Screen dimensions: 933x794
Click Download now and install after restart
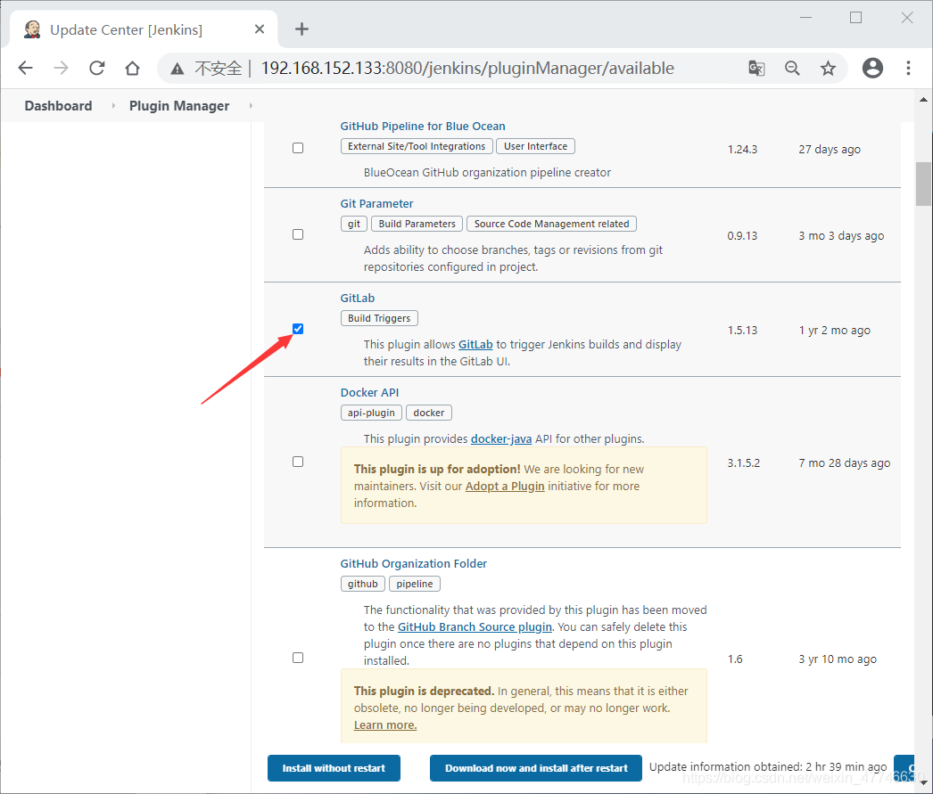(x=536, y=768)
